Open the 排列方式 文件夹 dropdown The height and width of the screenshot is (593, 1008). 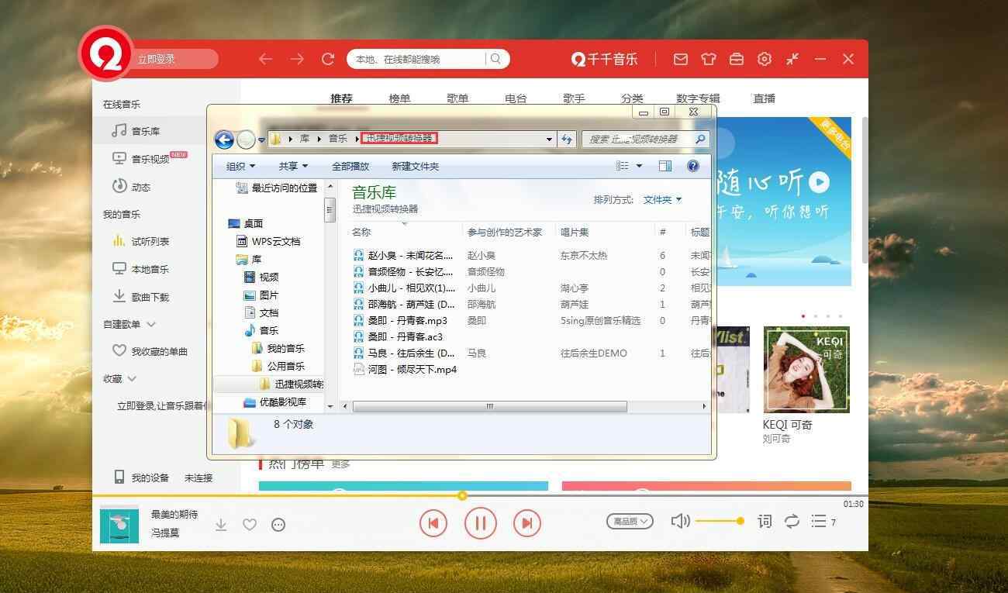coord(662,200)
